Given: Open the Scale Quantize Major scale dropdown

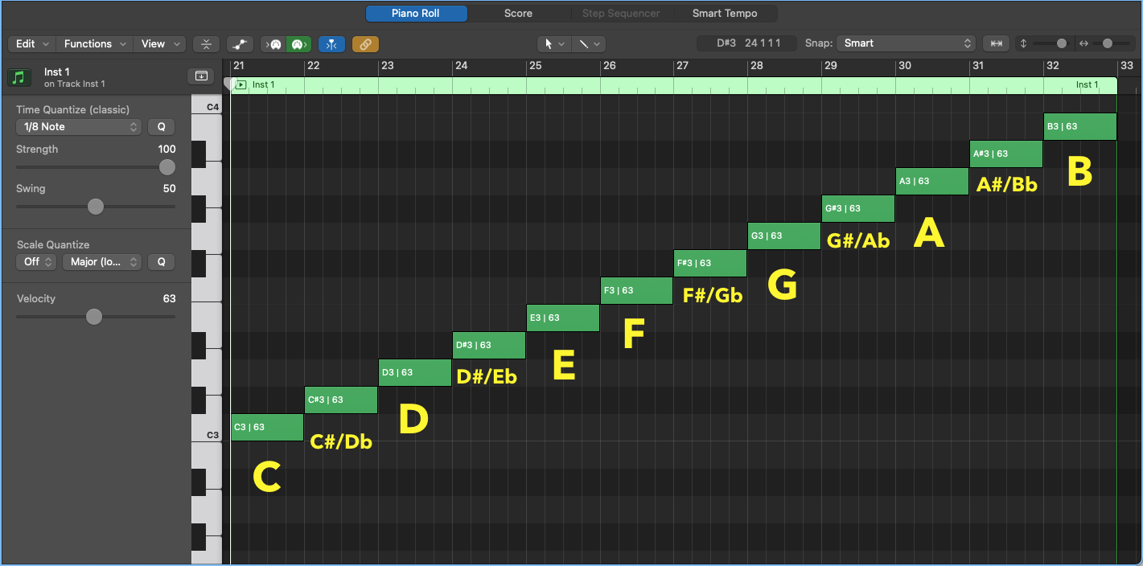Looking at the screenshot, I should click(x=101, y=261).
